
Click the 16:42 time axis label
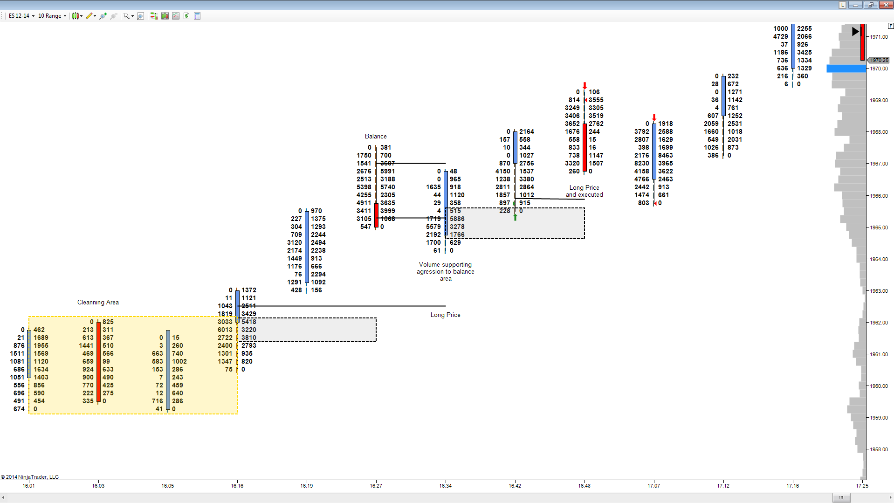point(515,486)
